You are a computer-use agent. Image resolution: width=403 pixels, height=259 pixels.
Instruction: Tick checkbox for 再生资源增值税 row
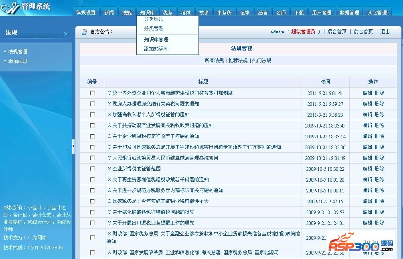tap(92, 180)
